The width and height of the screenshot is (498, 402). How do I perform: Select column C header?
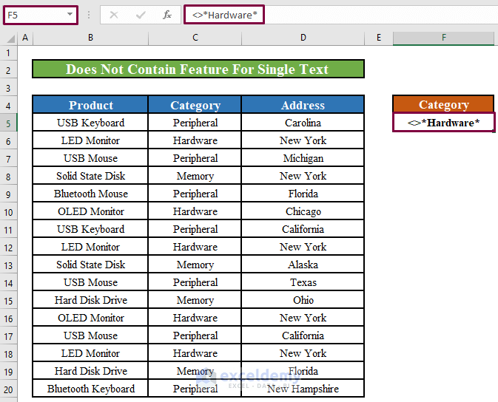click(x=195, y=38)
